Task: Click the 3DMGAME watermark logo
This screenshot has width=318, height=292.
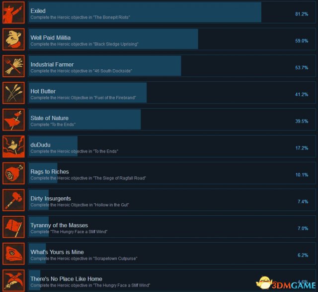Action: click(286, 283)
